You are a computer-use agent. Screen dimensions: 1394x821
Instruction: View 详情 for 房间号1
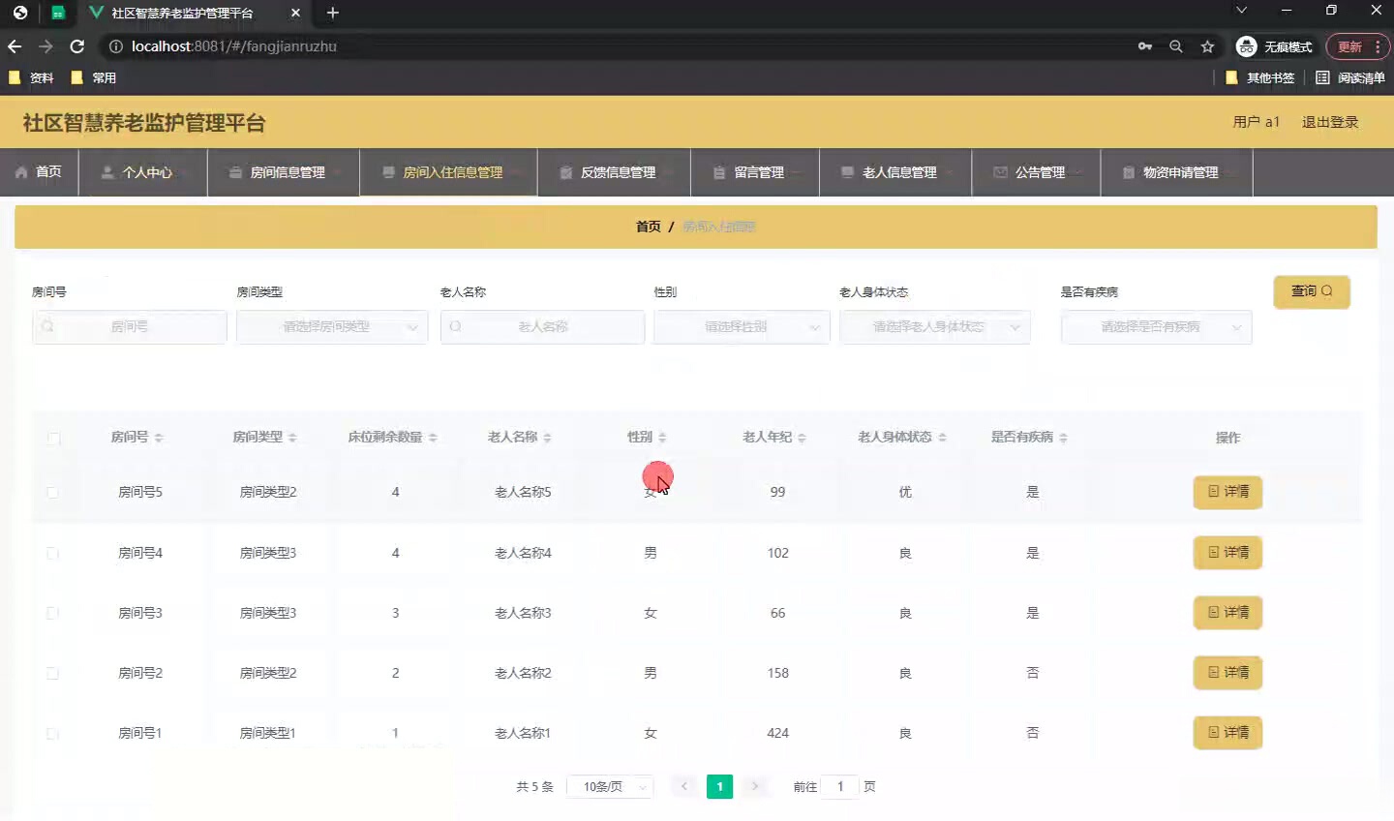coord(1227,733)
